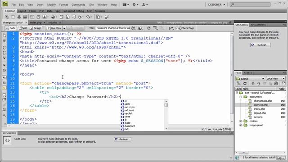Image resolution: width=288 pixels, height=162 pixels.
Task: Insert a Comment object
Action: tap(74, 17)
